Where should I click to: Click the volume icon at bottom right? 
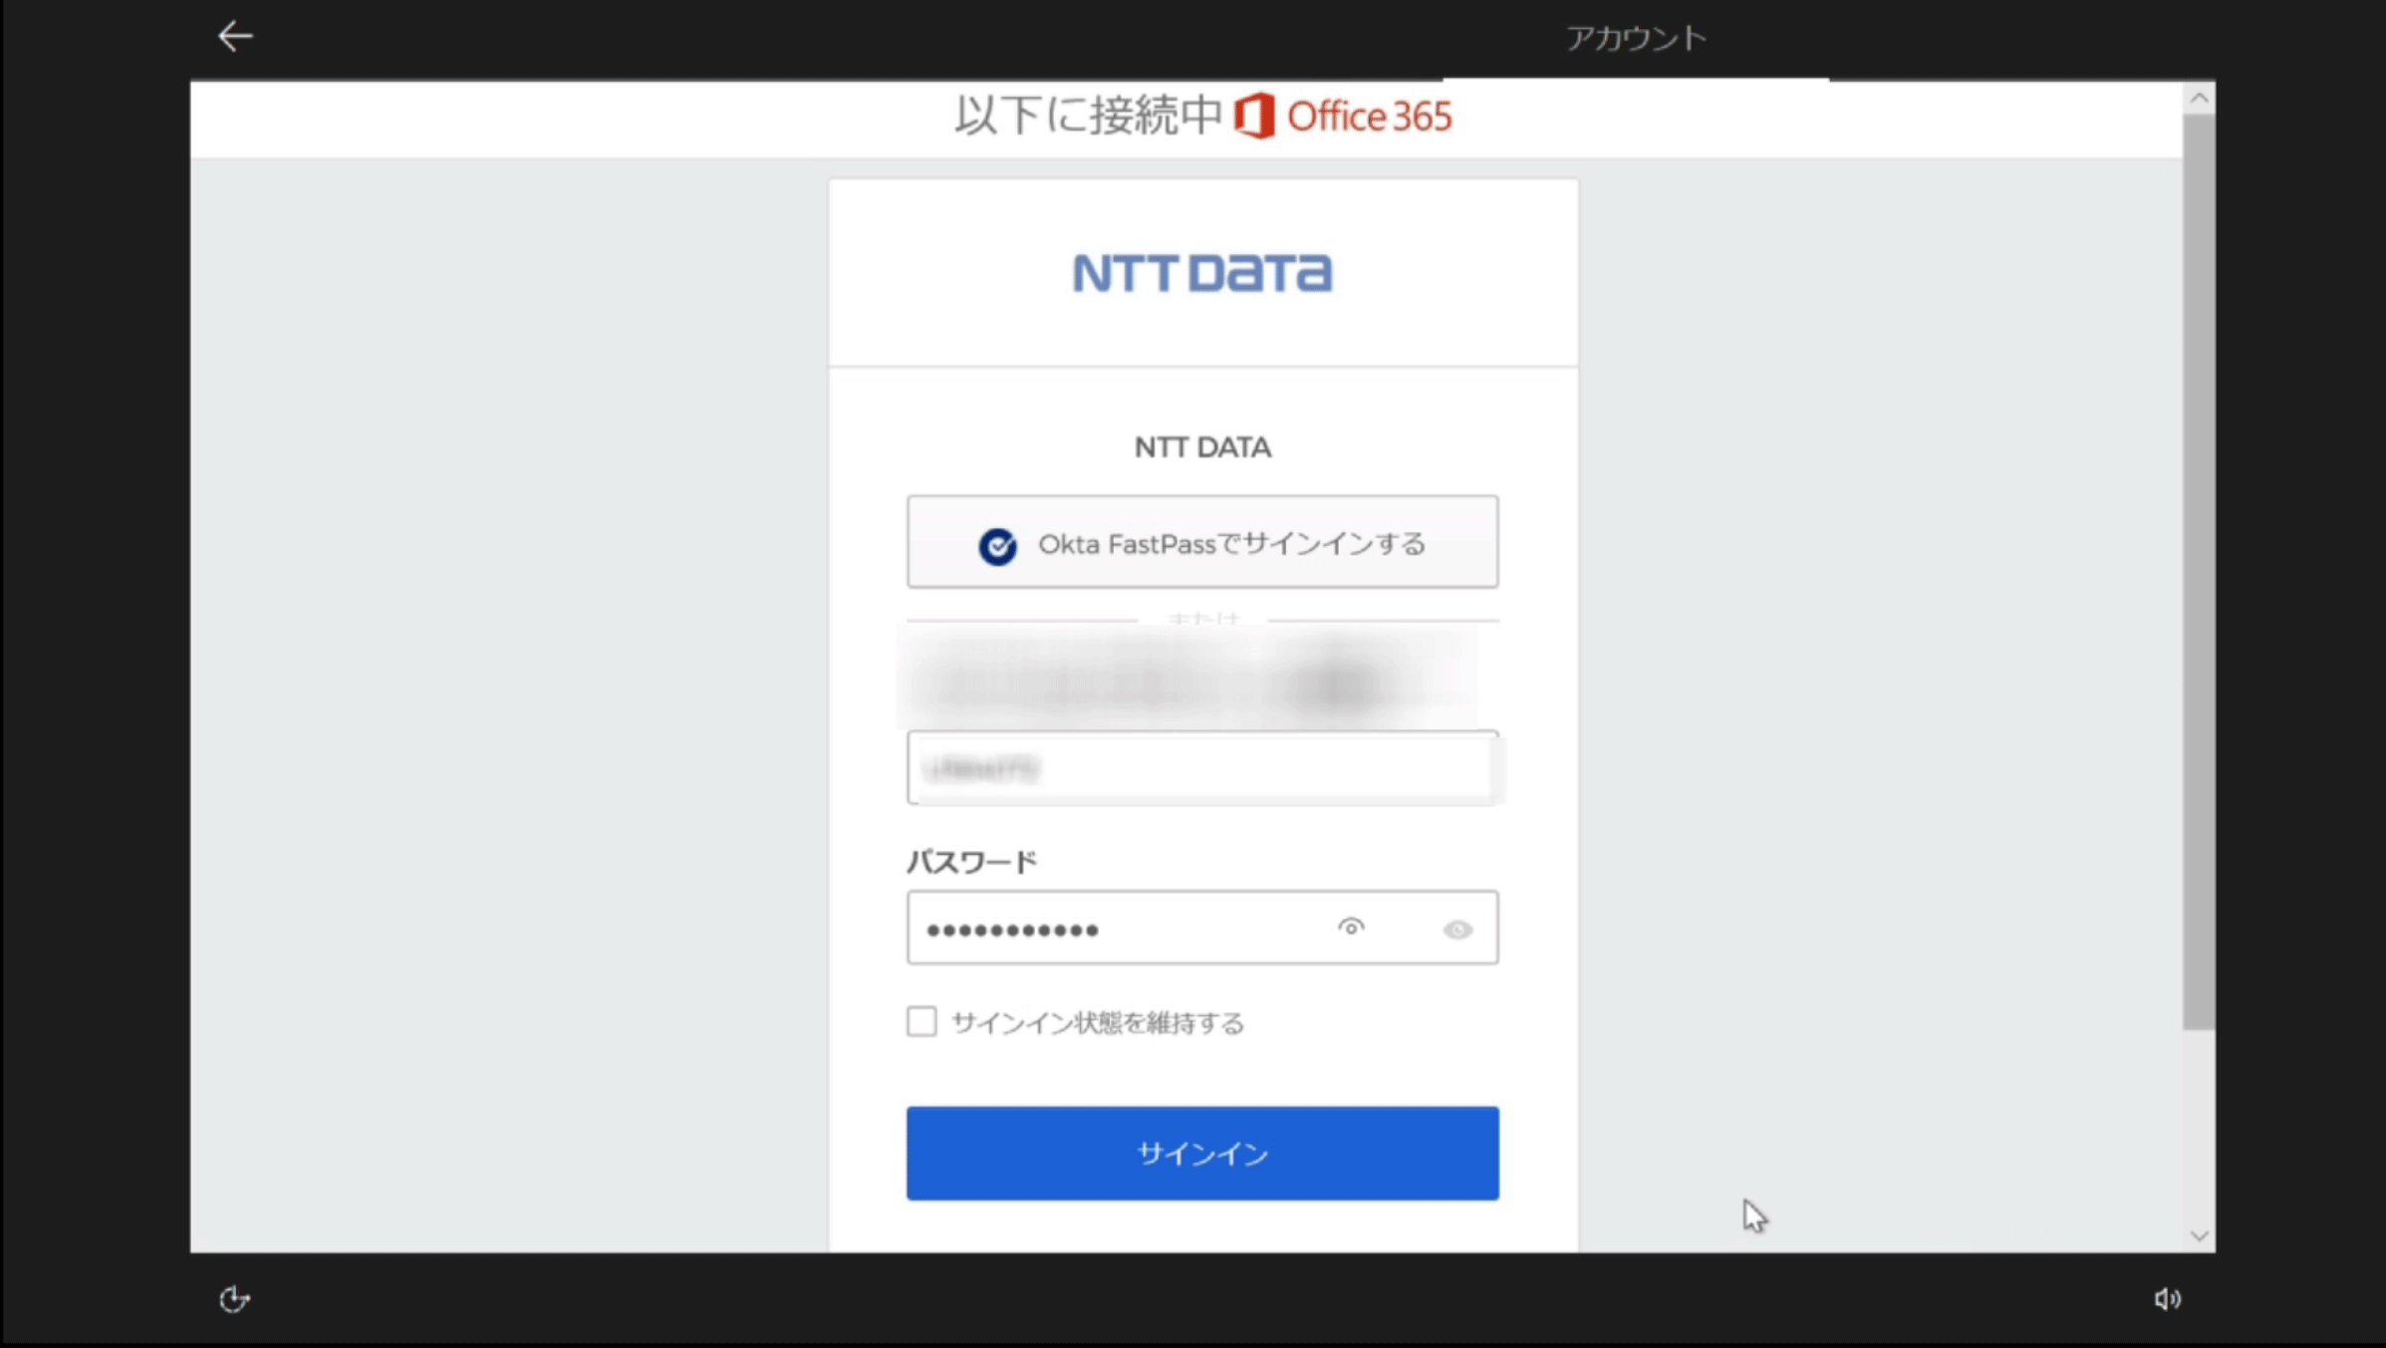(2168, 1299)
